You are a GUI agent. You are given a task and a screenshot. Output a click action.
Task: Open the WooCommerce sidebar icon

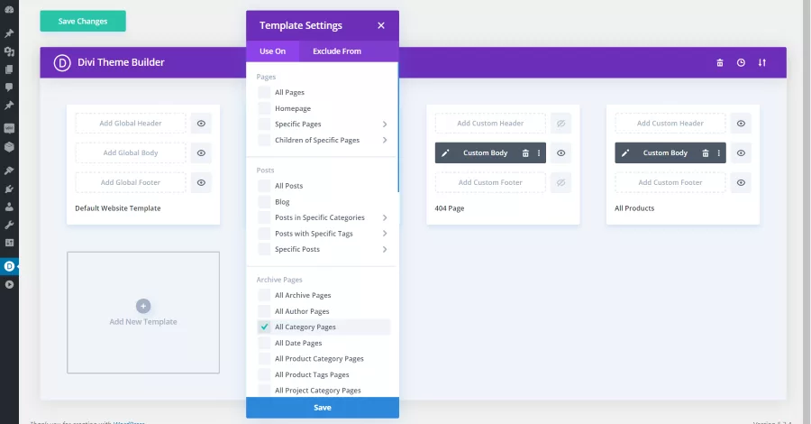[9, 128]
